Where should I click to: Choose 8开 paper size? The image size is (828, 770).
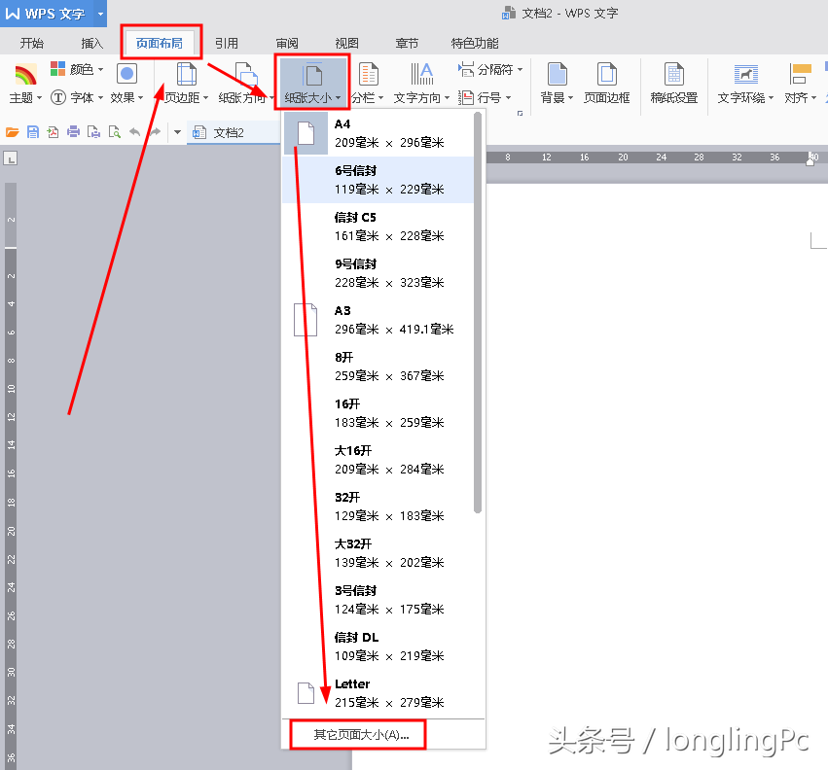pyautogui.click(x=378, y=367)
